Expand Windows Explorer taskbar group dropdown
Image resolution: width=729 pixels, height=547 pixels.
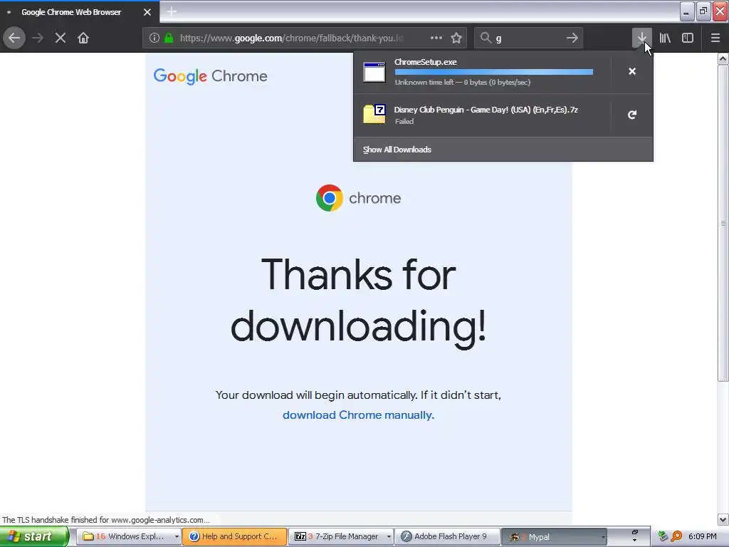tap(177, 537)
